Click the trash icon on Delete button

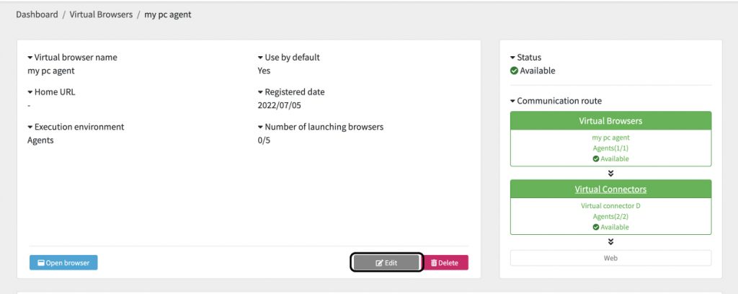[434, 263]
